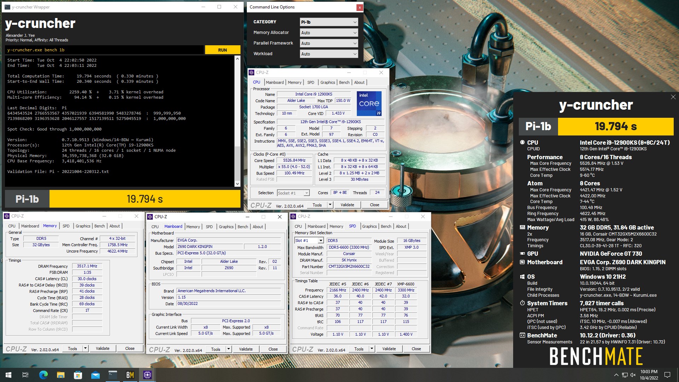The width and height of the screenshot is (679, 382).
Task: Expand Tools arrow in Memory tab window
Action: pyautogui.click(x=85, y=348)
